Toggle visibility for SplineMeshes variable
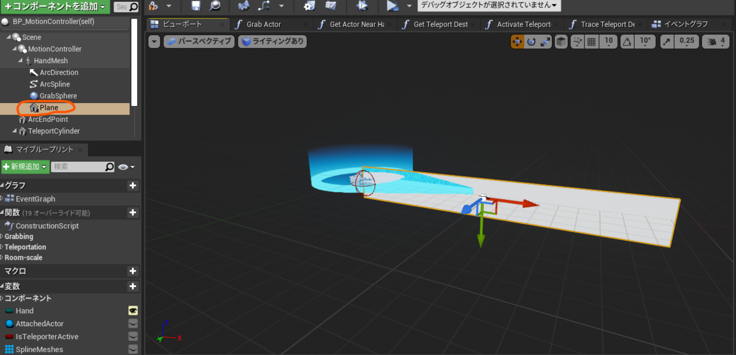Screen dimensions: 736x355 coord(132,349)
